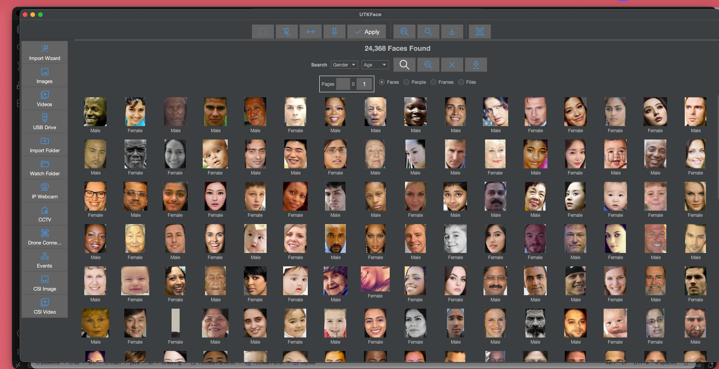Switch to the Videos section

pyautogui.click(x=45, y=99)
